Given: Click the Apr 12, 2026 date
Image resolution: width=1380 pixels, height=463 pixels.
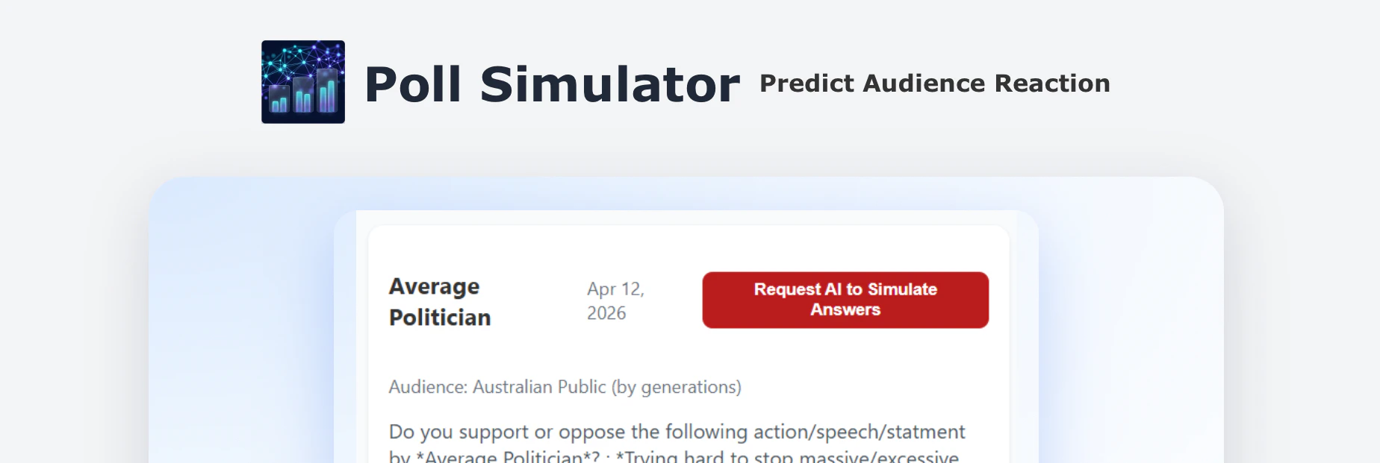Looking at the screenshot, I should [615, 300].
